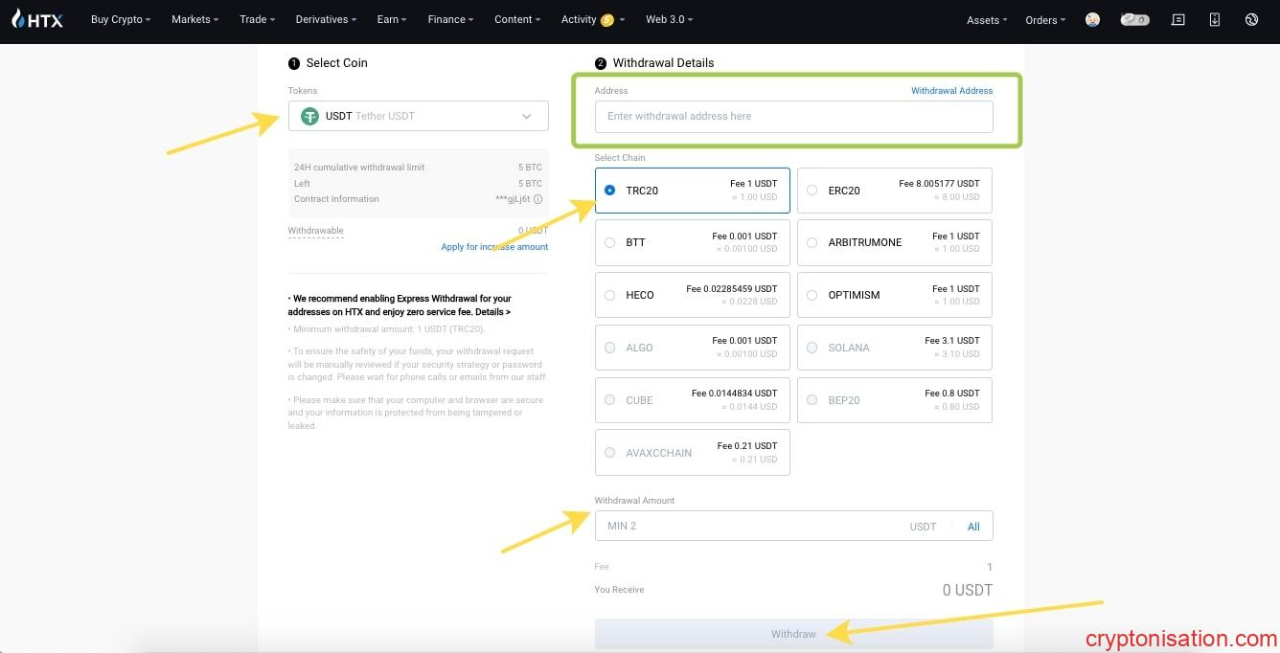Open the language globe icon
The height and width of the screenshot is (653, 1280).
tap(1251, 19)
